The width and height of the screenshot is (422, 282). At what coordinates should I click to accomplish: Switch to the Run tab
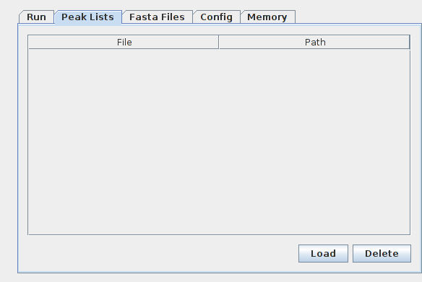(x=36, y=17)
